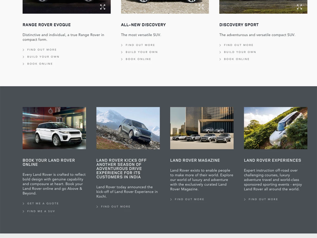
Task: Click the All-New Discovery heading
Action: tap(143, 25)
